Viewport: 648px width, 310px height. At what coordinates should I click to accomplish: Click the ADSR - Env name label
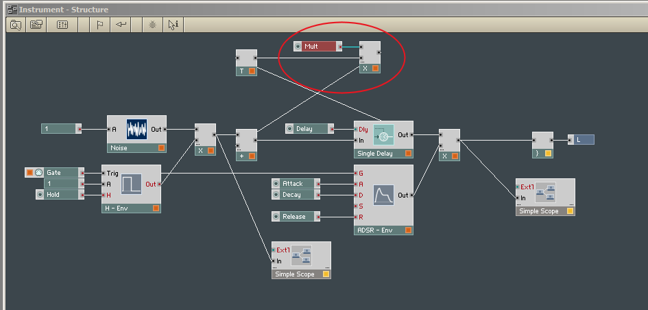point(374,230)
